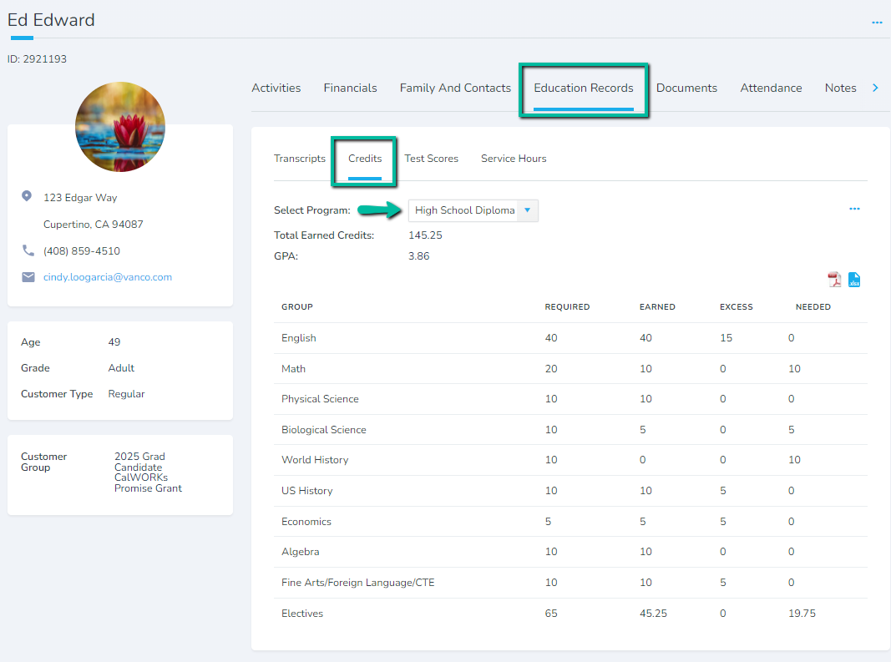Image resolution: width=891 pixels, height=662 pixels.
Task: Switch to the Transcripts sub-tab
Action: [300, 159]
